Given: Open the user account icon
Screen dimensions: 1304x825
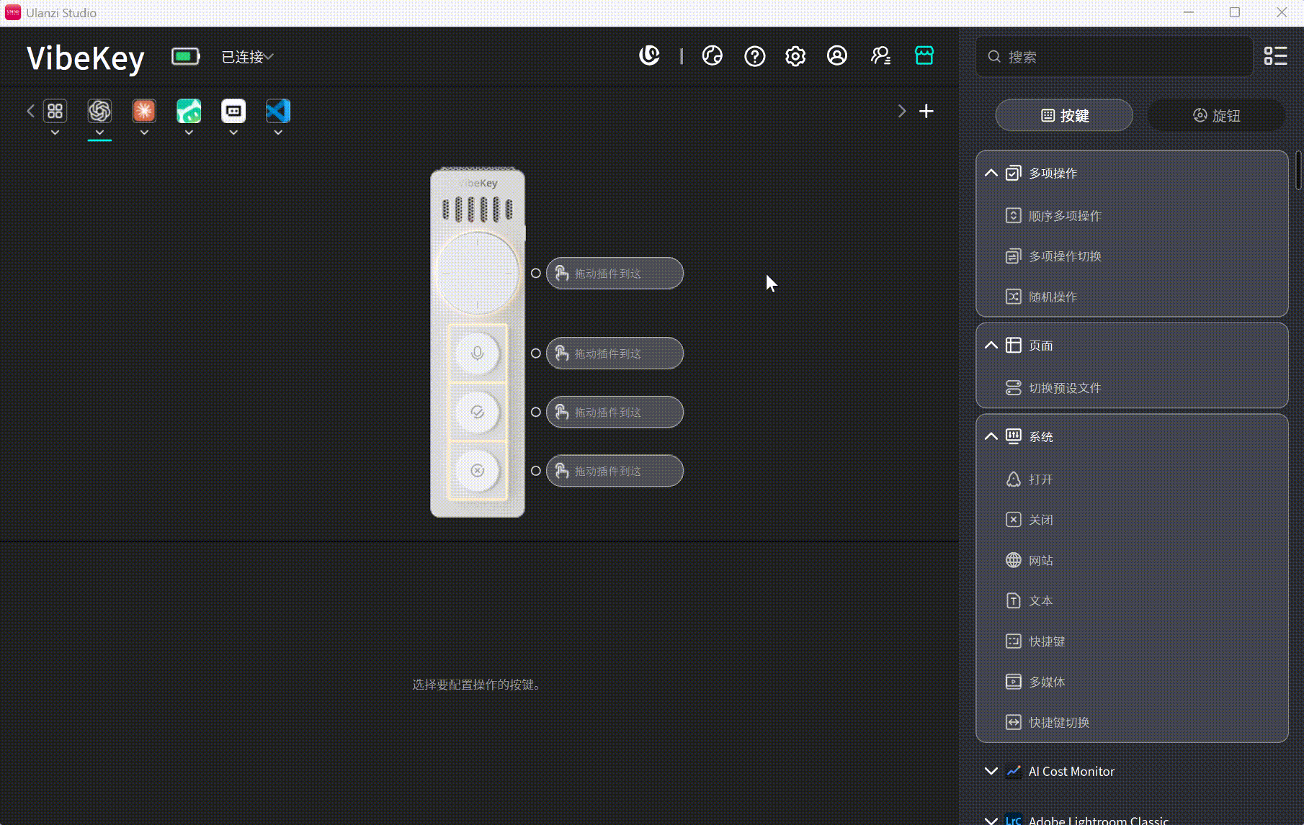Looking at the screenshot, I should pos(837,55).
